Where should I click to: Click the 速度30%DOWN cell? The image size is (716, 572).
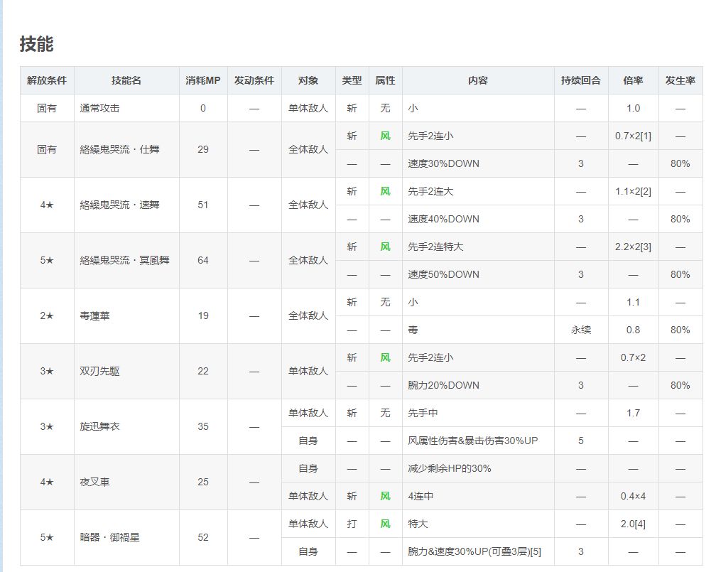tap(478, 163)
